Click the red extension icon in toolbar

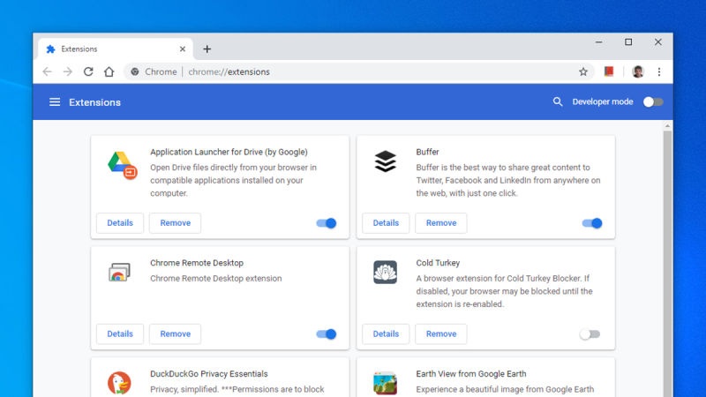tap(609, 71)
